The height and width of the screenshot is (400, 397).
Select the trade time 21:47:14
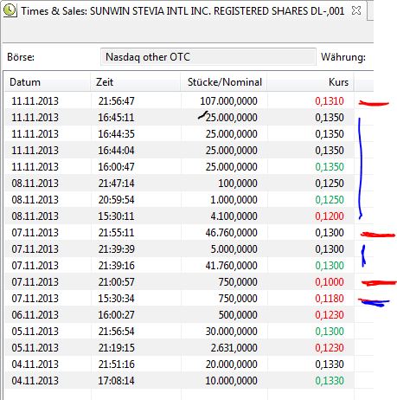click(x=116, y=184)
